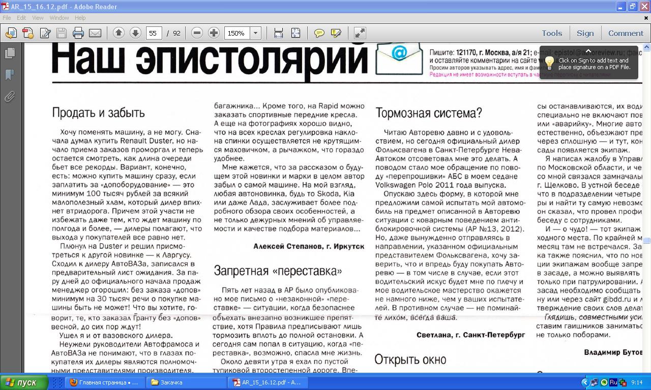
Task: Zoom in with the plus button
Action: (x=214, y=33)
